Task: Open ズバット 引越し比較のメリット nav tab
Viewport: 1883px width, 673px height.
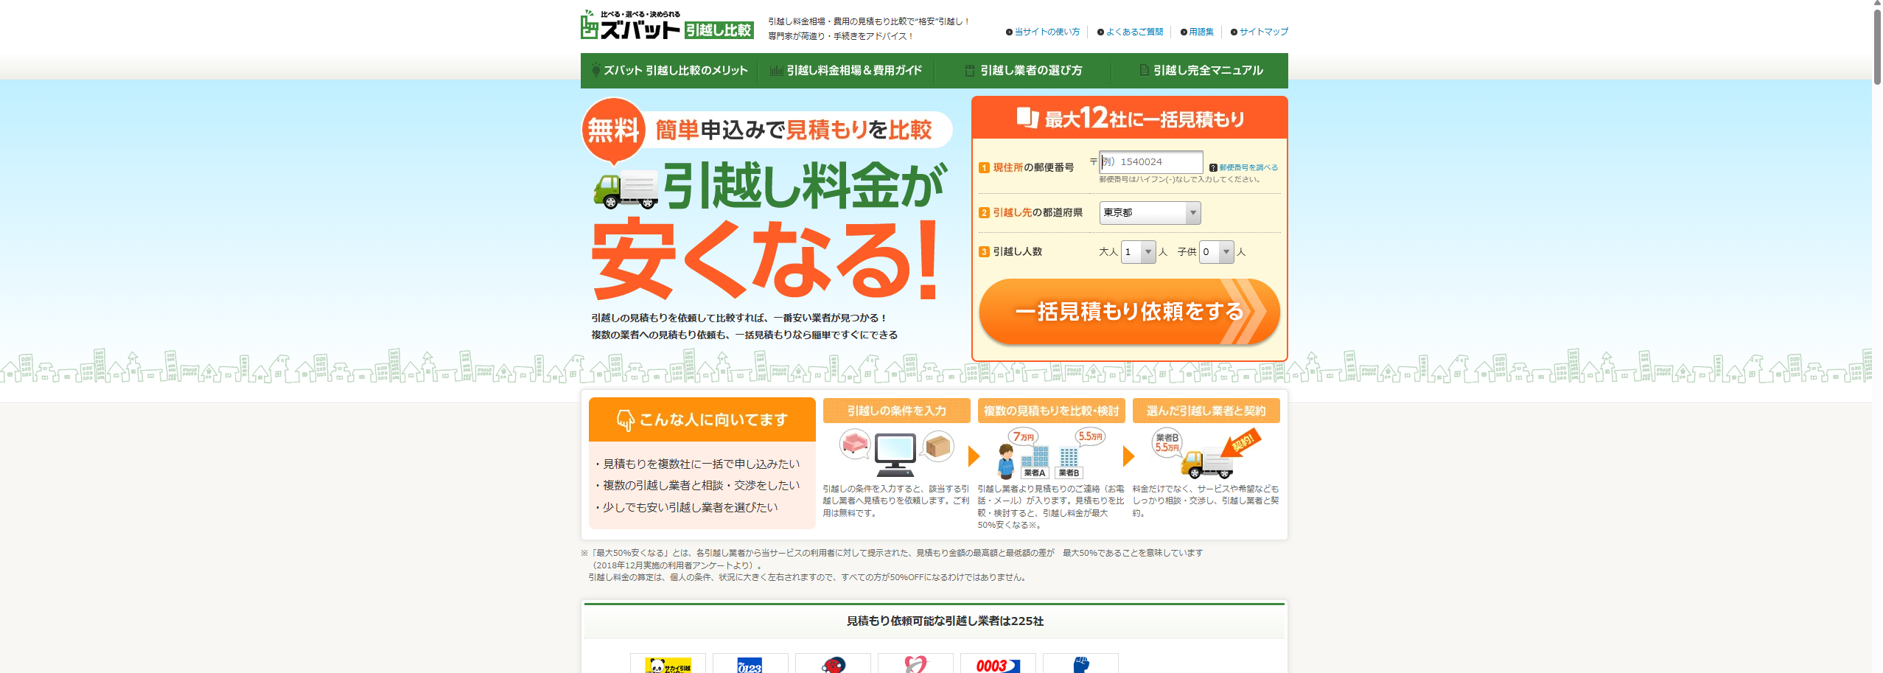Action: [x=669, y=71]
